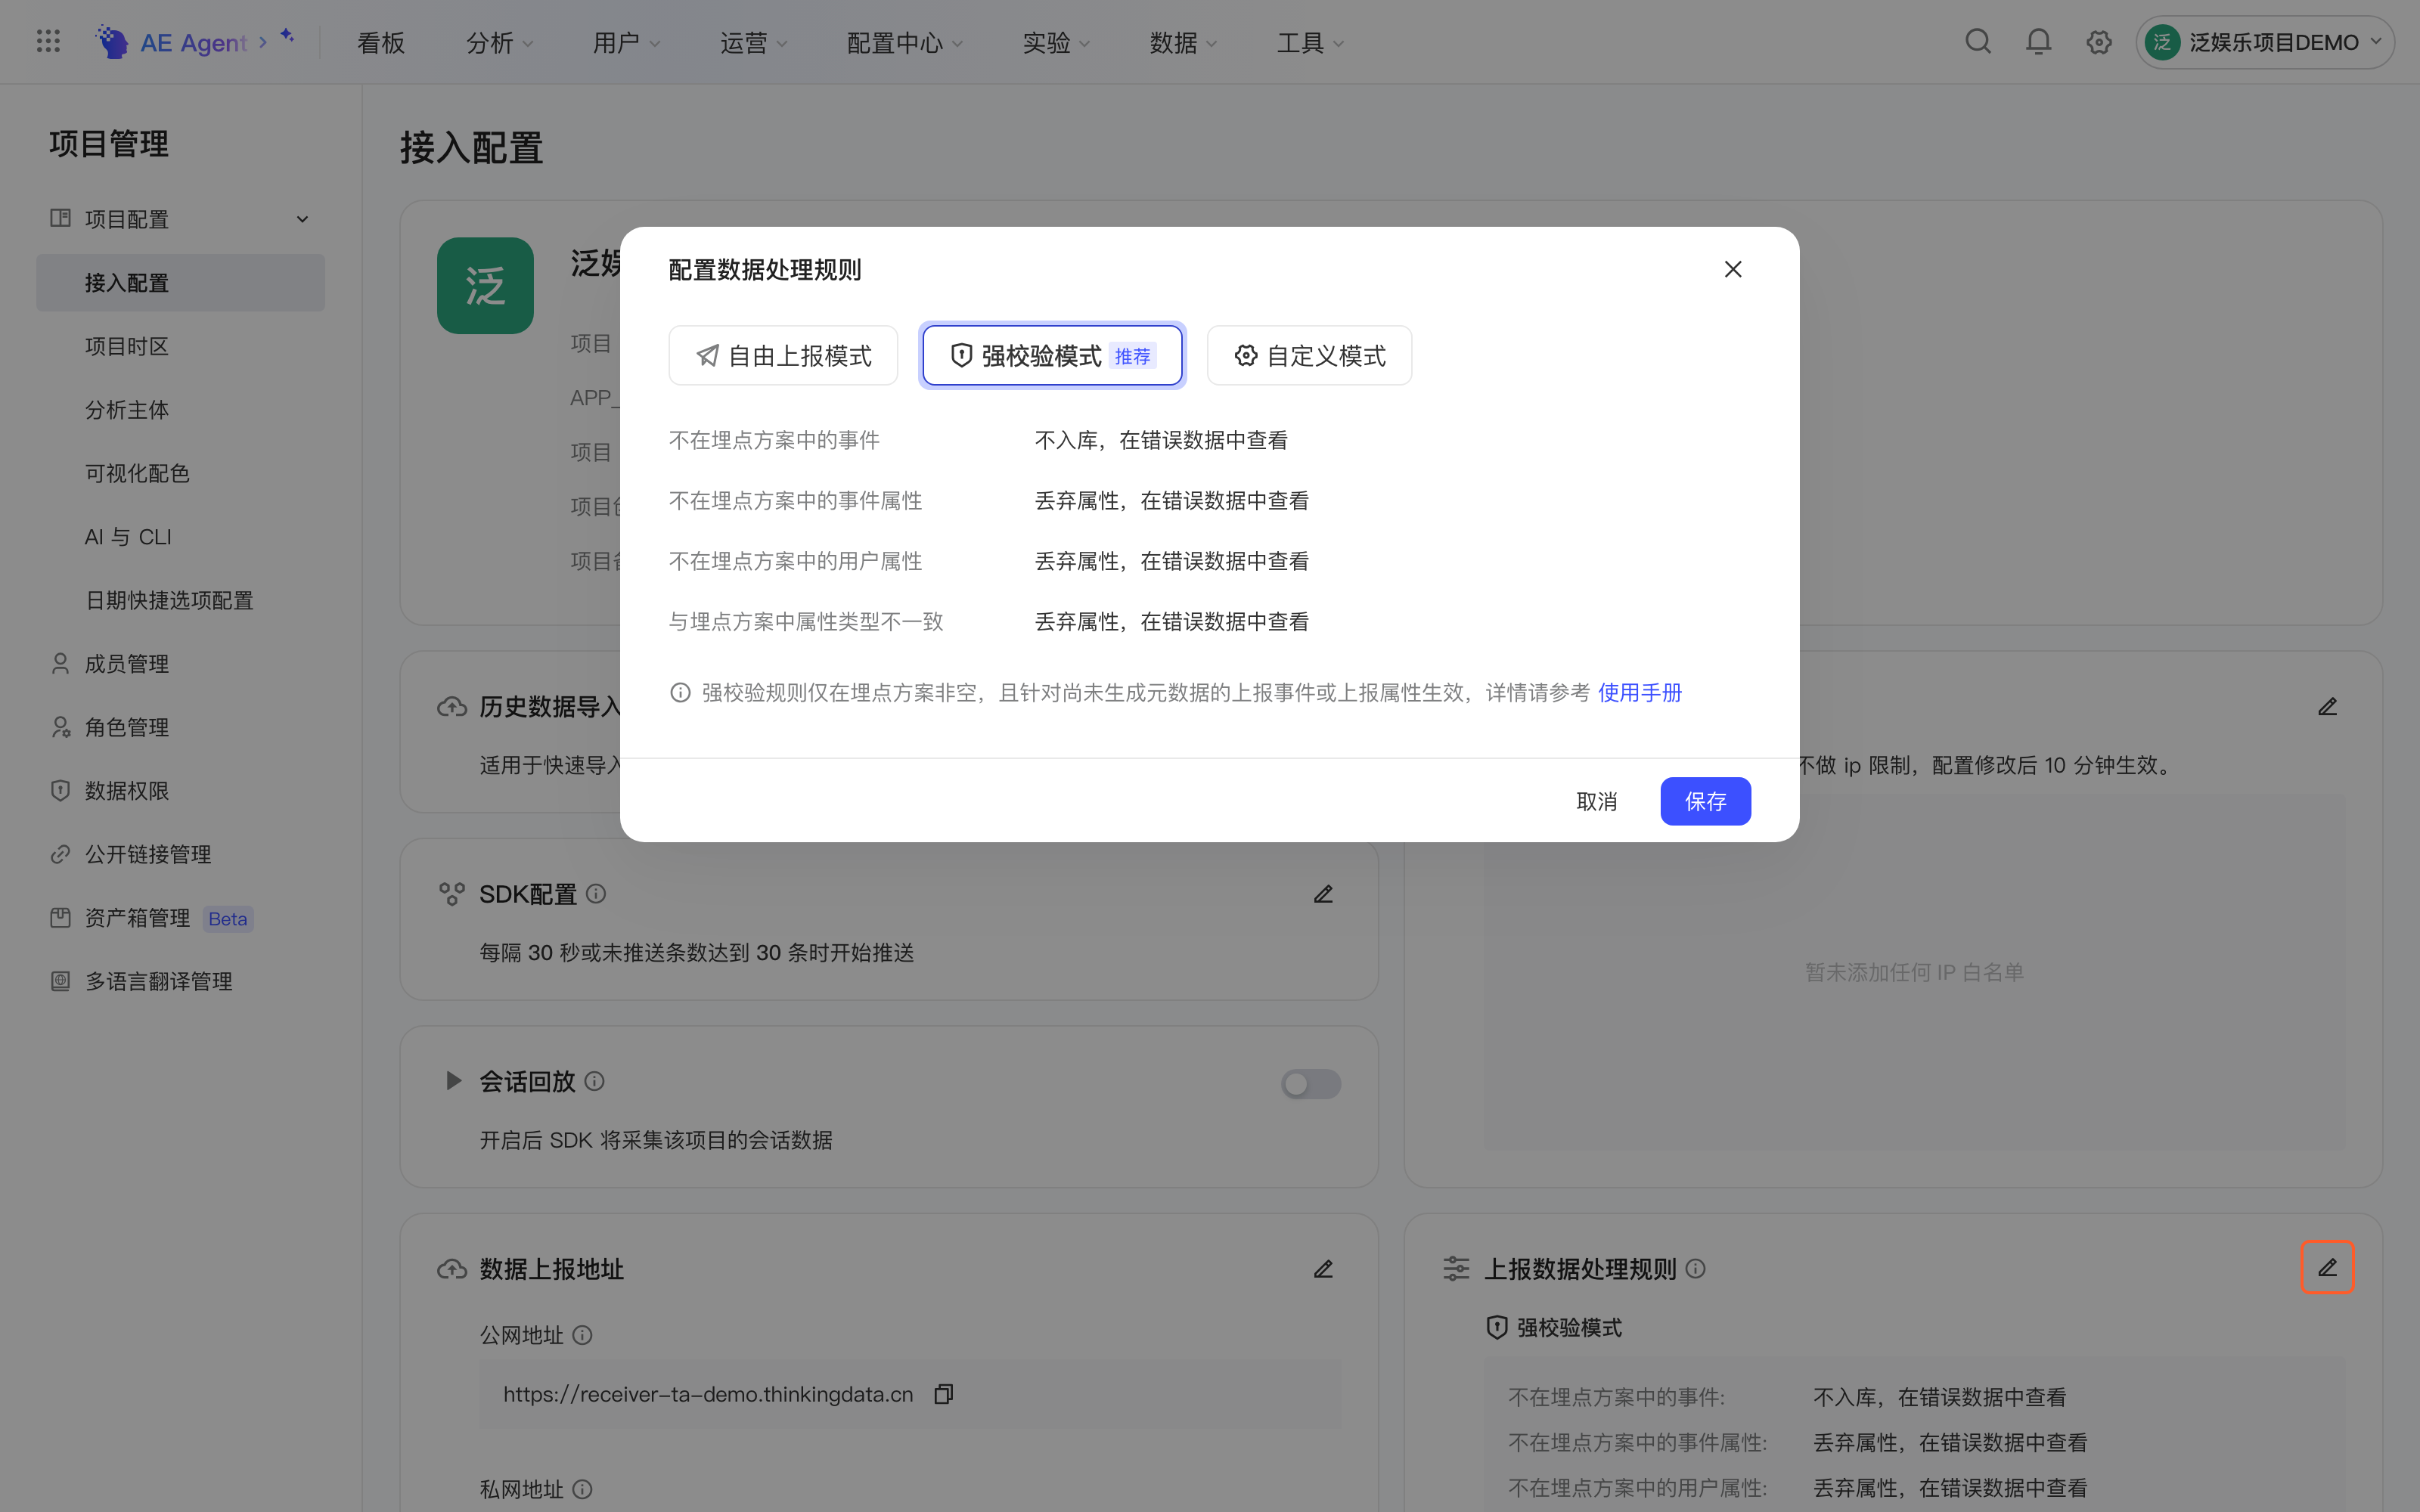Open the 配置中心 menu dropdown
Viewport: 2420px width, 1512px height.
point(904,43)
